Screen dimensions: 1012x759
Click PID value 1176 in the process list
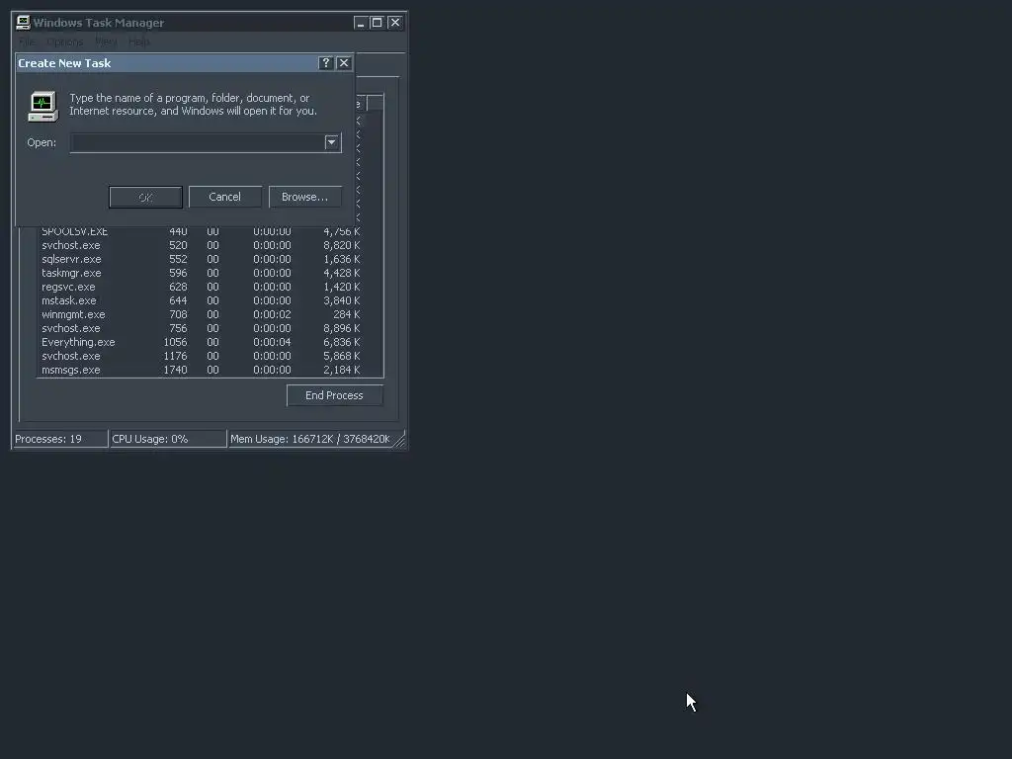[176, 356]
